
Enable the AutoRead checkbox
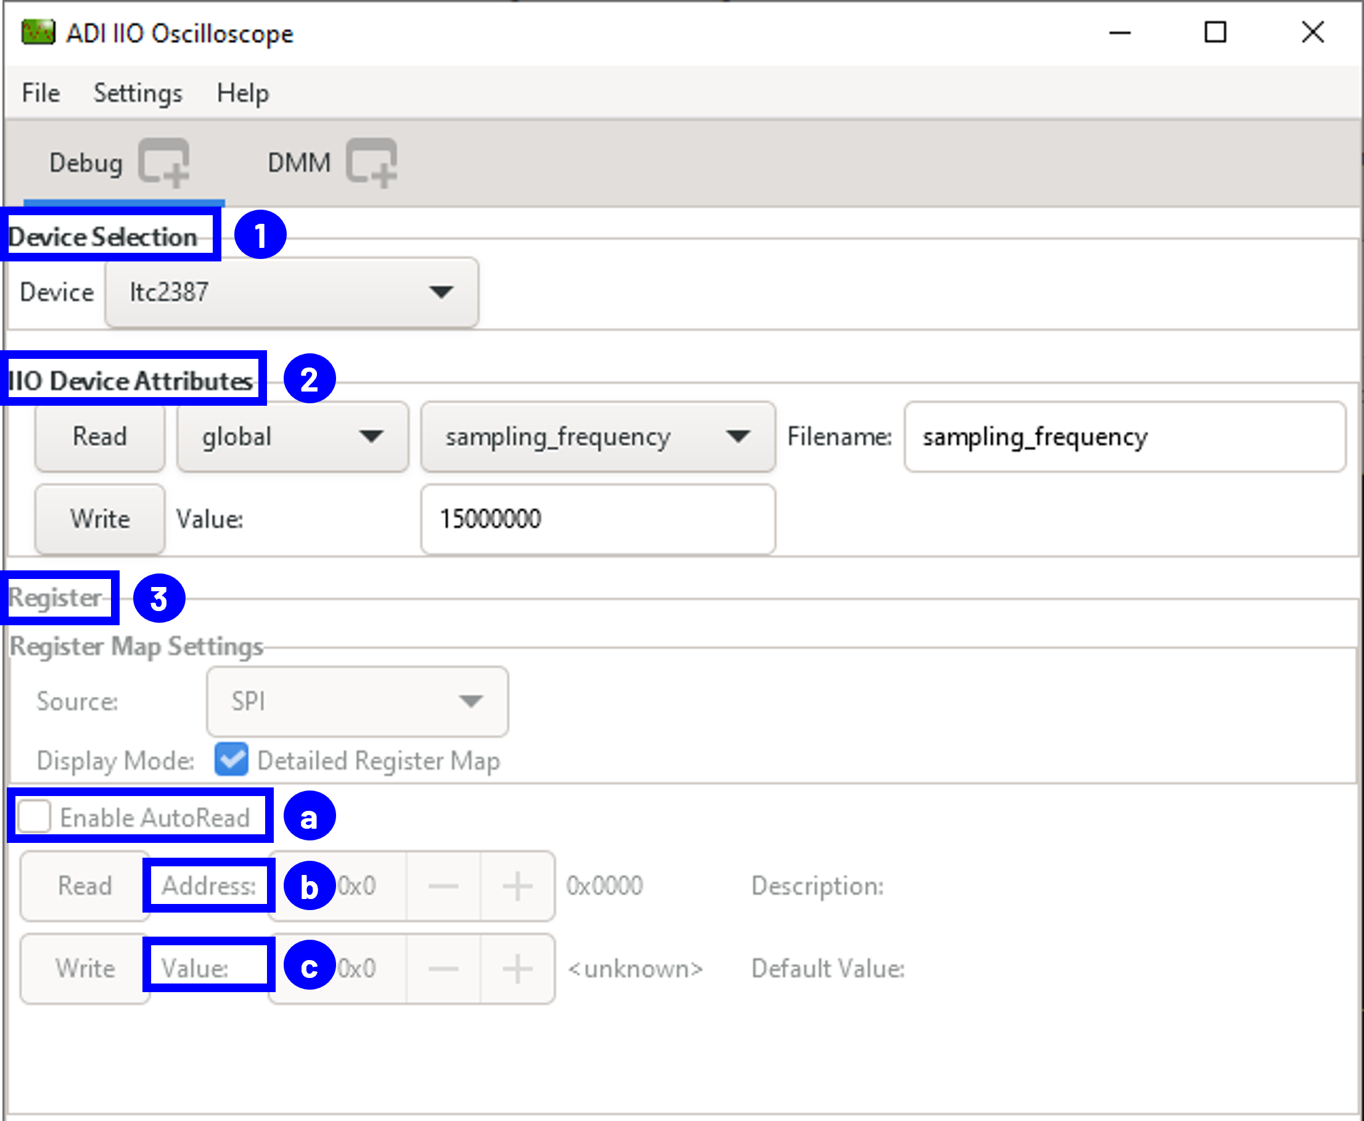click(x=35, y=816)
